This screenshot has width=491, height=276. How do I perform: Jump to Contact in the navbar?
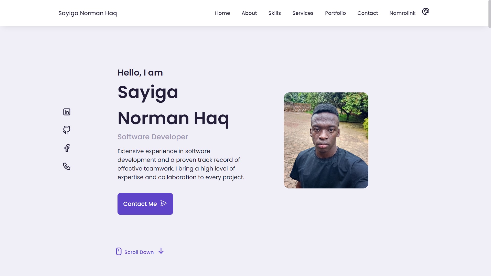(368, 13)
